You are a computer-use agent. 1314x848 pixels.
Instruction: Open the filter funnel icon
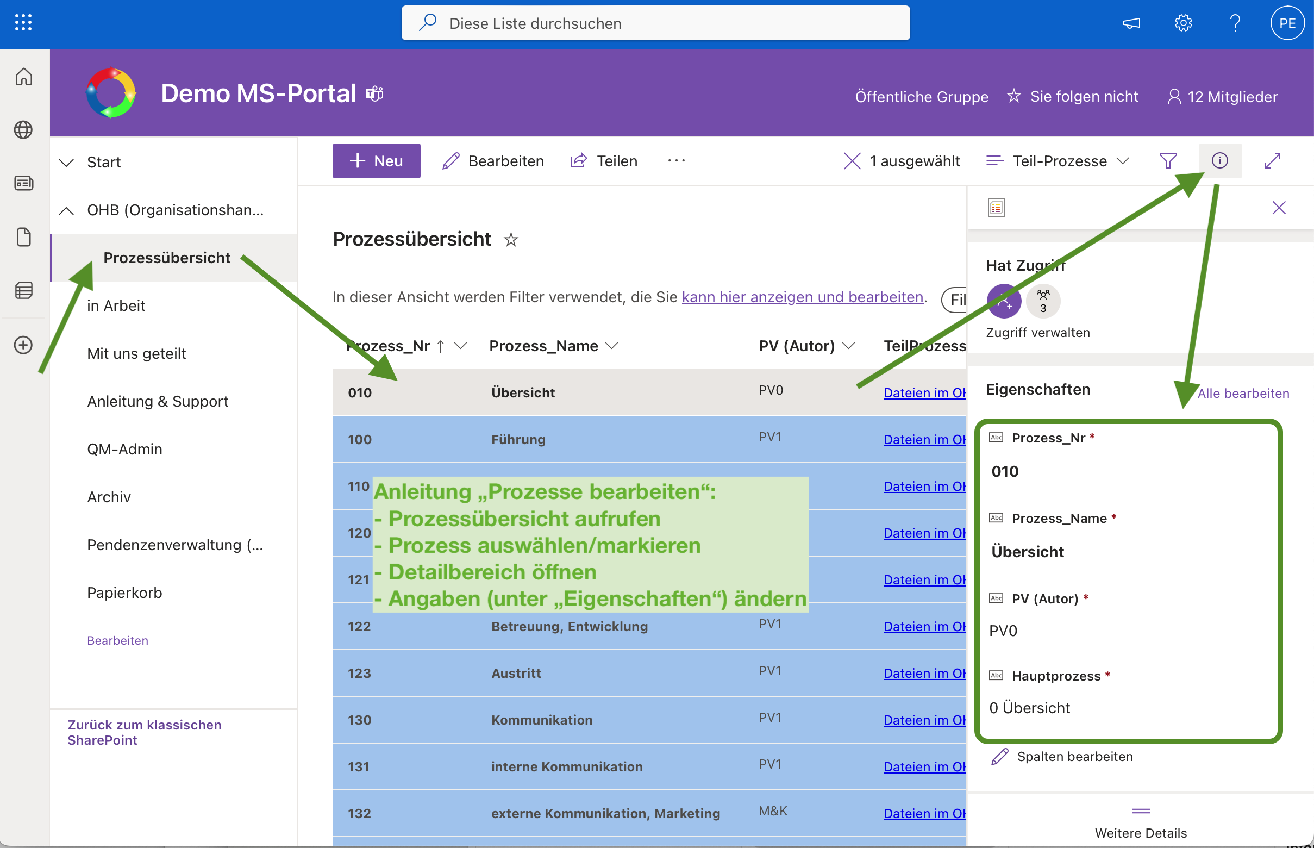click(x=1168, y=160)
